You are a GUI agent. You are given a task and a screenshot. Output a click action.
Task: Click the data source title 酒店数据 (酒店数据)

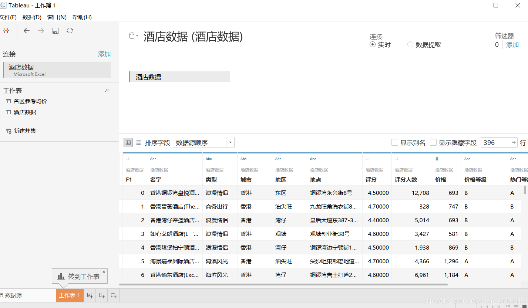(193, 37)
